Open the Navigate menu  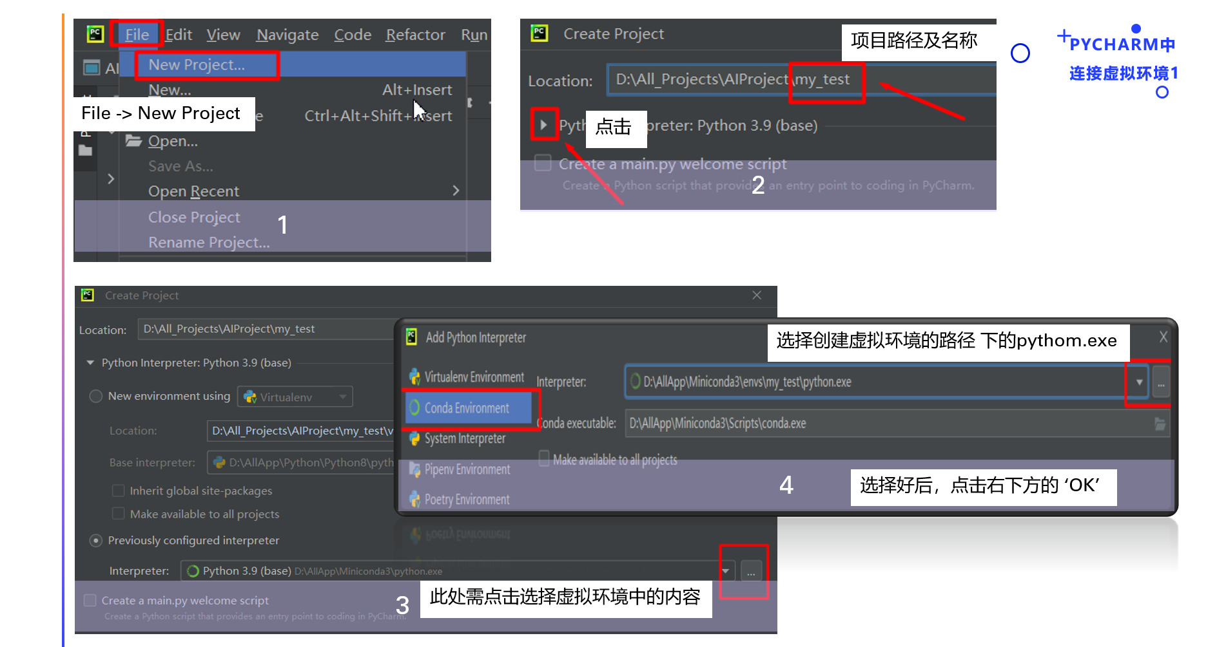tap(287, 35)
